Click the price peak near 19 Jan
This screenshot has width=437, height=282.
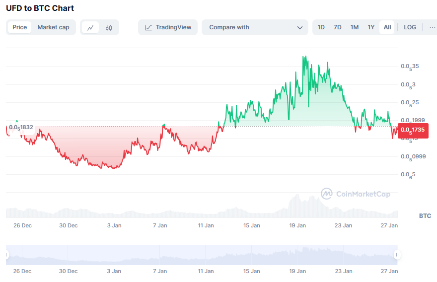point(305,57)
